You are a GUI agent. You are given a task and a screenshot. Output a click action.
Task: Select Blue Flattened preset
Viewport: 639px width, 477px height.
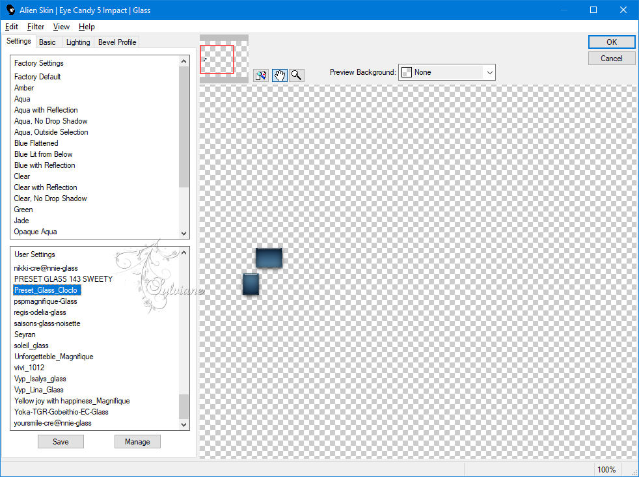click(x=36, y=143)
